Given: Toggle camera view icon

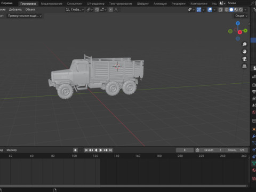Looking at the screenshot, I should (244, 59).
